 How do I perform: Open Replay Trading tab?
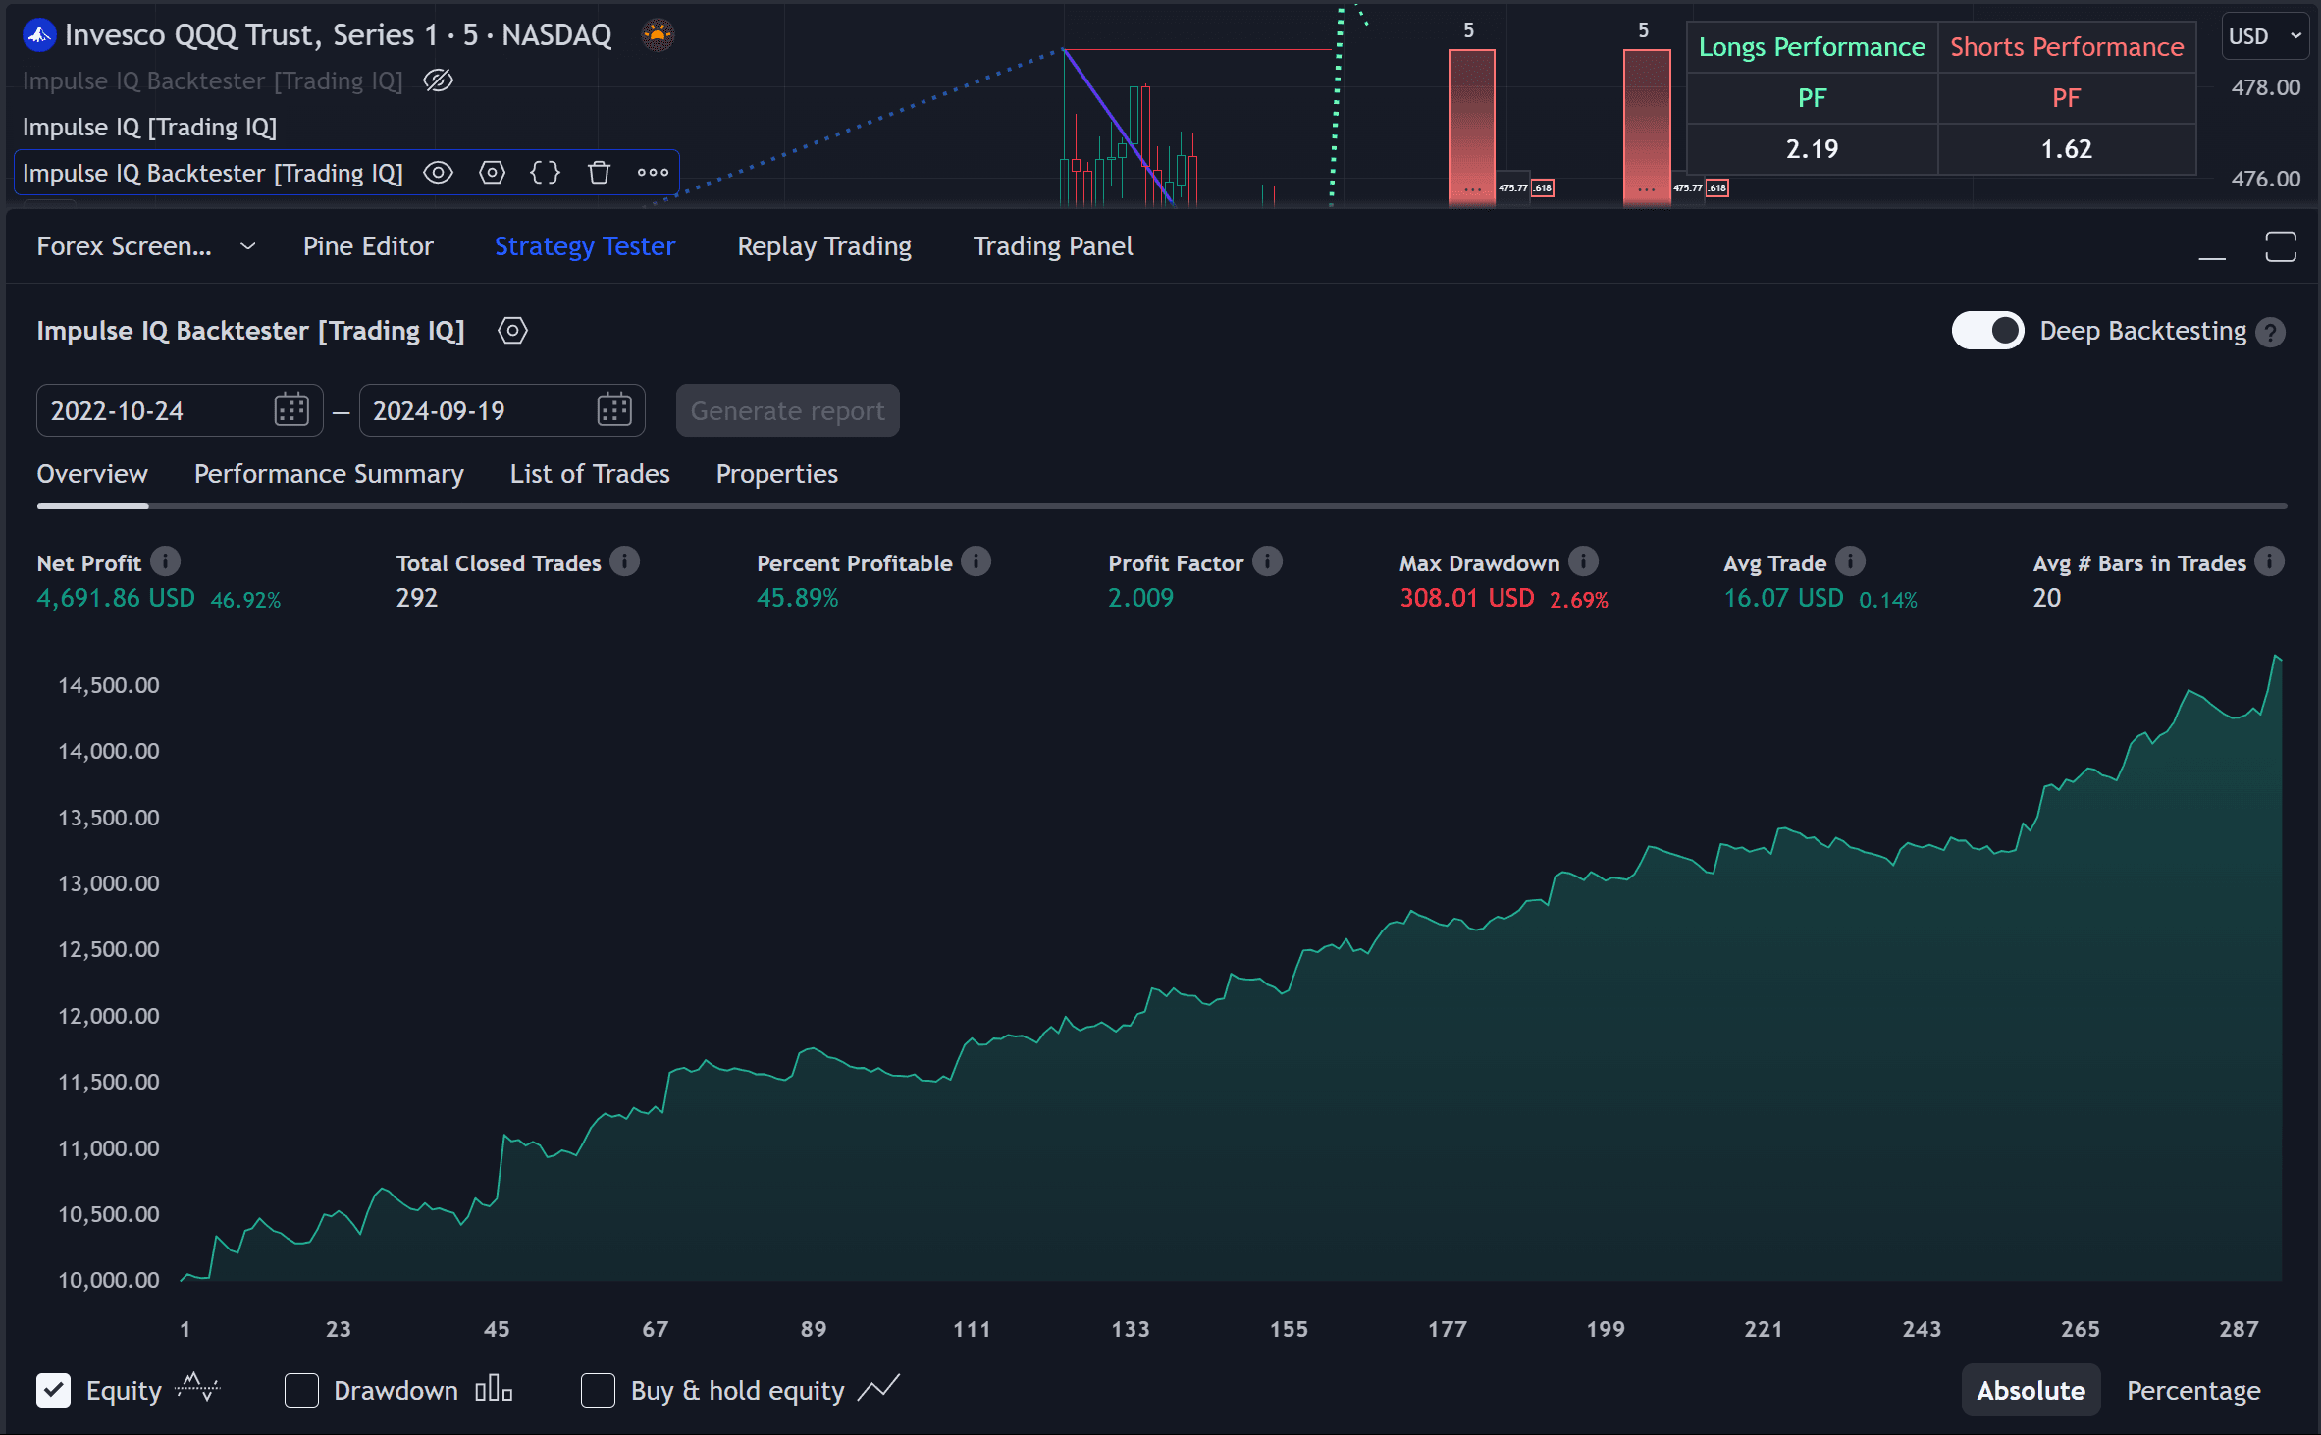pos(824,246)
